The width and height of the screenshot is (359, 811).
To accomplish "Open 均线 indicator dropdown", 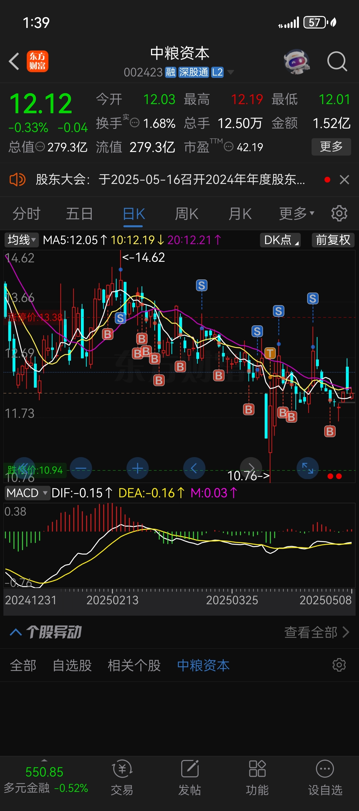I will tap(21, 240).
